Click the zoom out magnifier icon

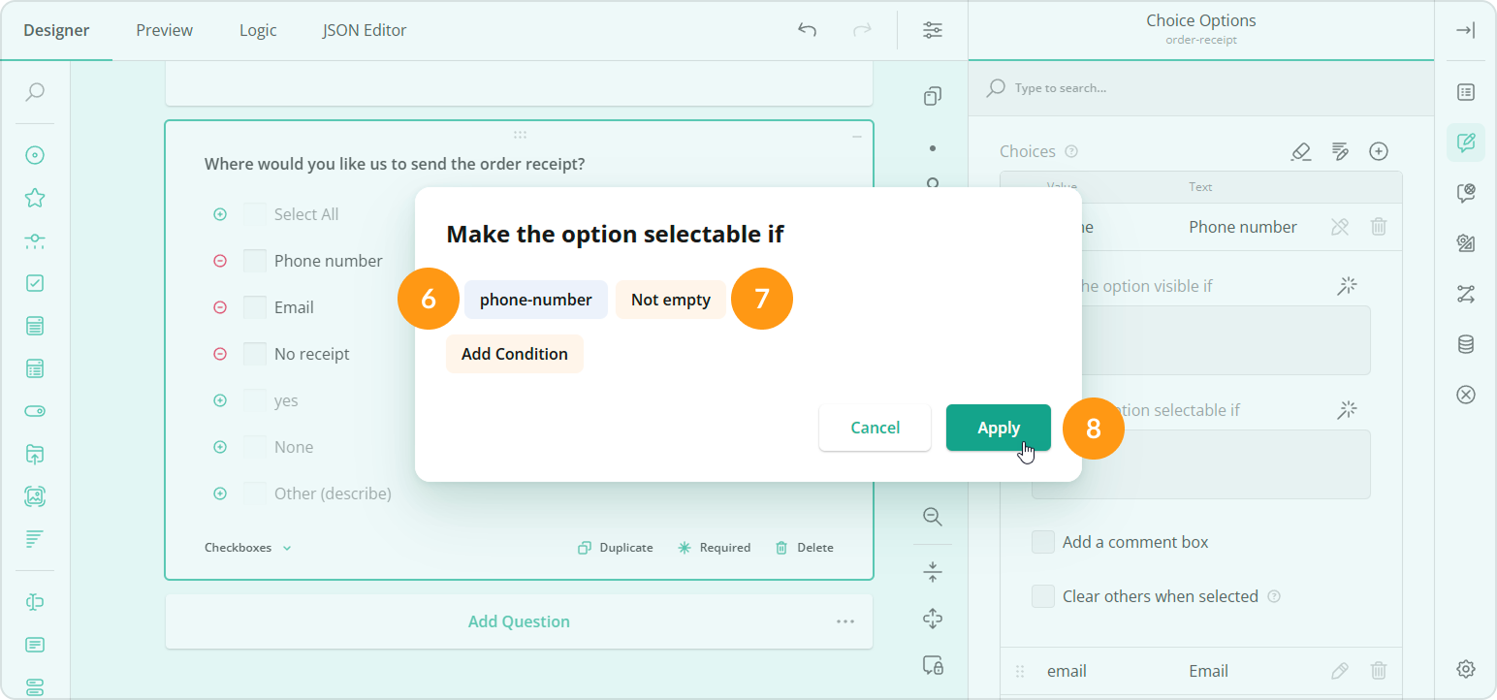pyautogui.click(x=932, y=517)
